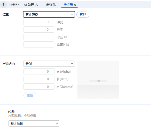Click the 管理 button
Screen dimensions: 151x134
point(83,15)
